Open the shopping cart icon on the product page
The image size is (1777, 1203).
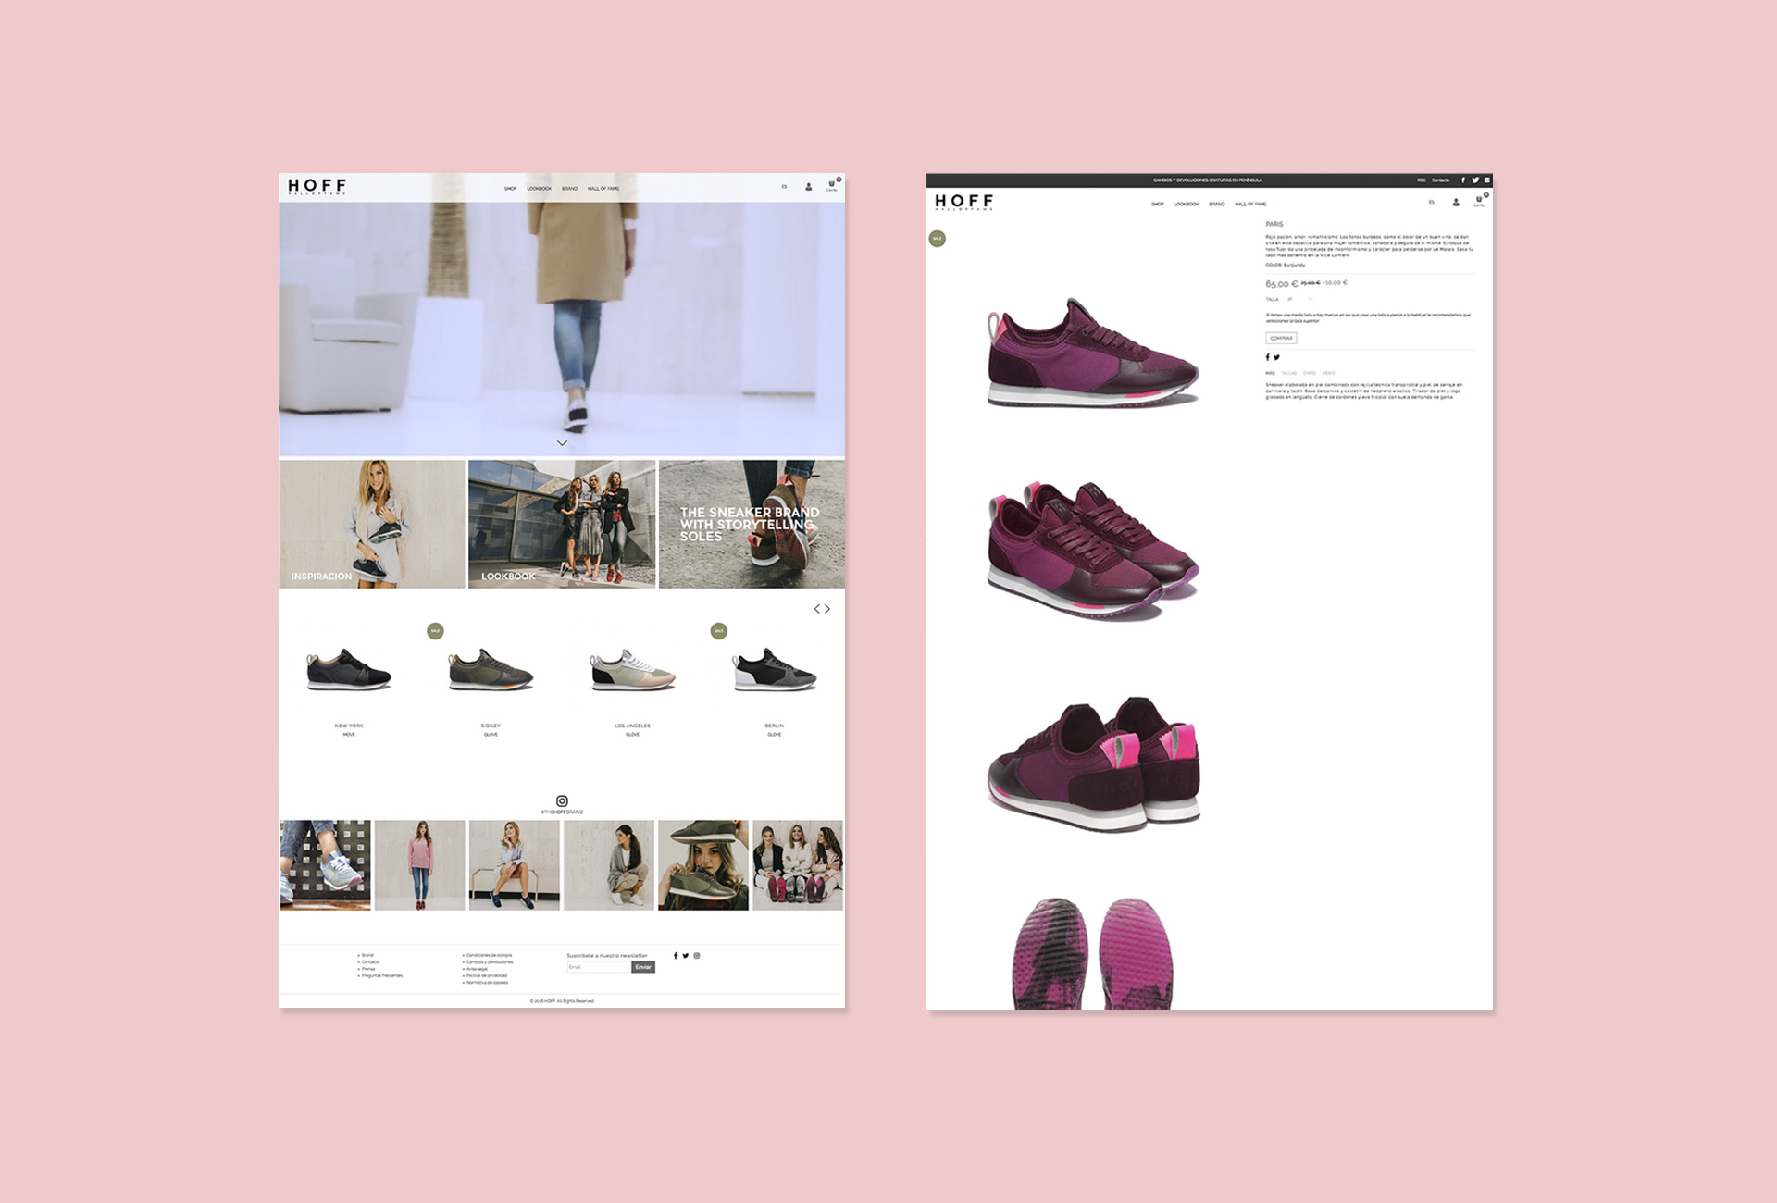(x=1479, y=200)
